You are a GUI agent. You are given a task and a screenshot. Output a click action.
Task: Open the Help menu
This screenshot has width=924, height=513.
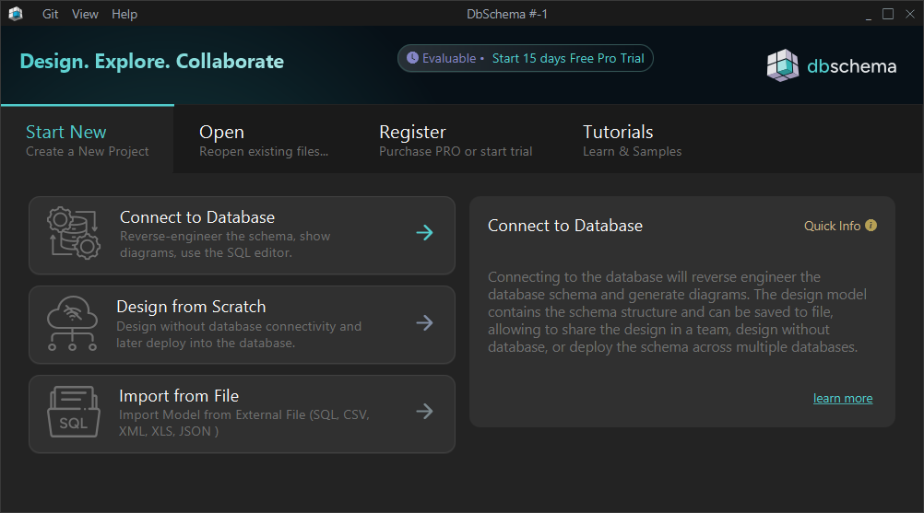pos(124,14)
